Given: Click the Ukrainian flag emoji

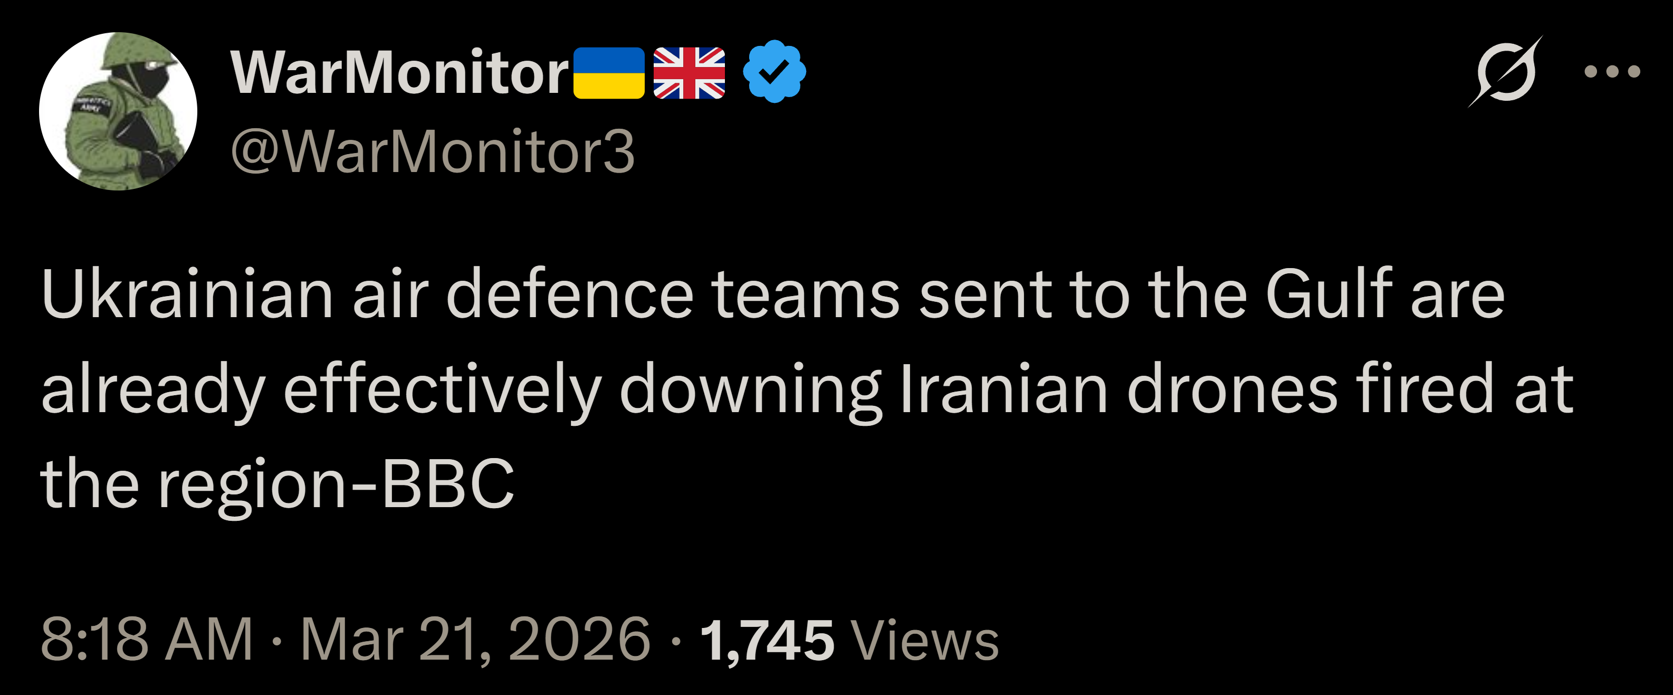Looking at the screenshot, I should 608,73.
